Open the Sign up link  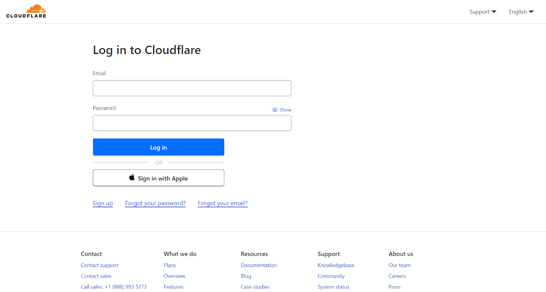103,203
